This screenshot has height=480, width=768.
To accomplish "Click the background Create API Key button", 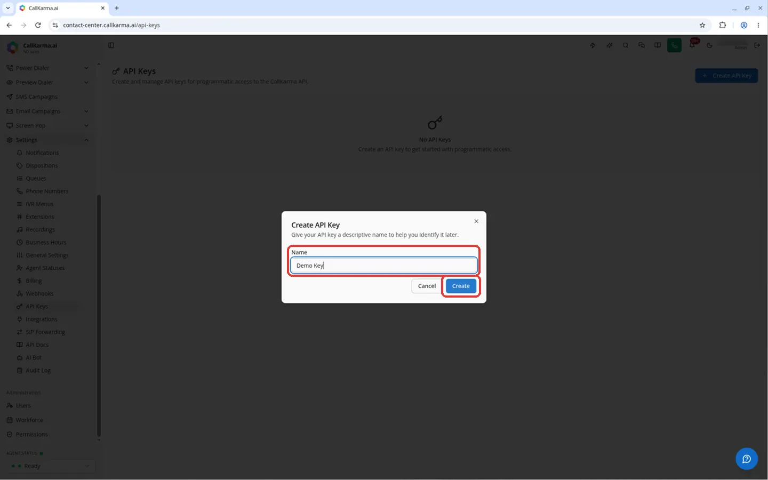I will [x=726, y=76].
